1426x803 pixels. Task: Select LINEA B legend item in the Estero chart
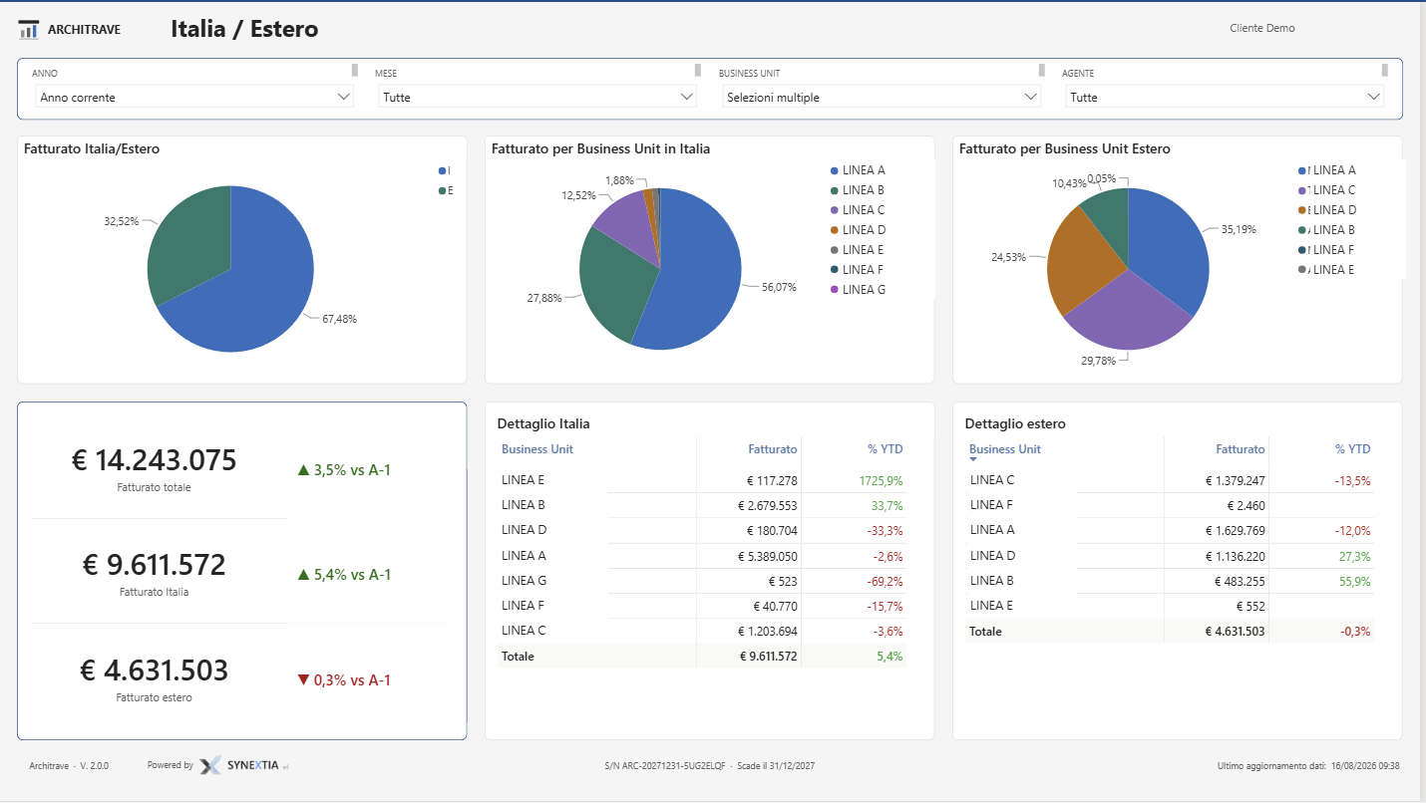tap(1327, 230)
